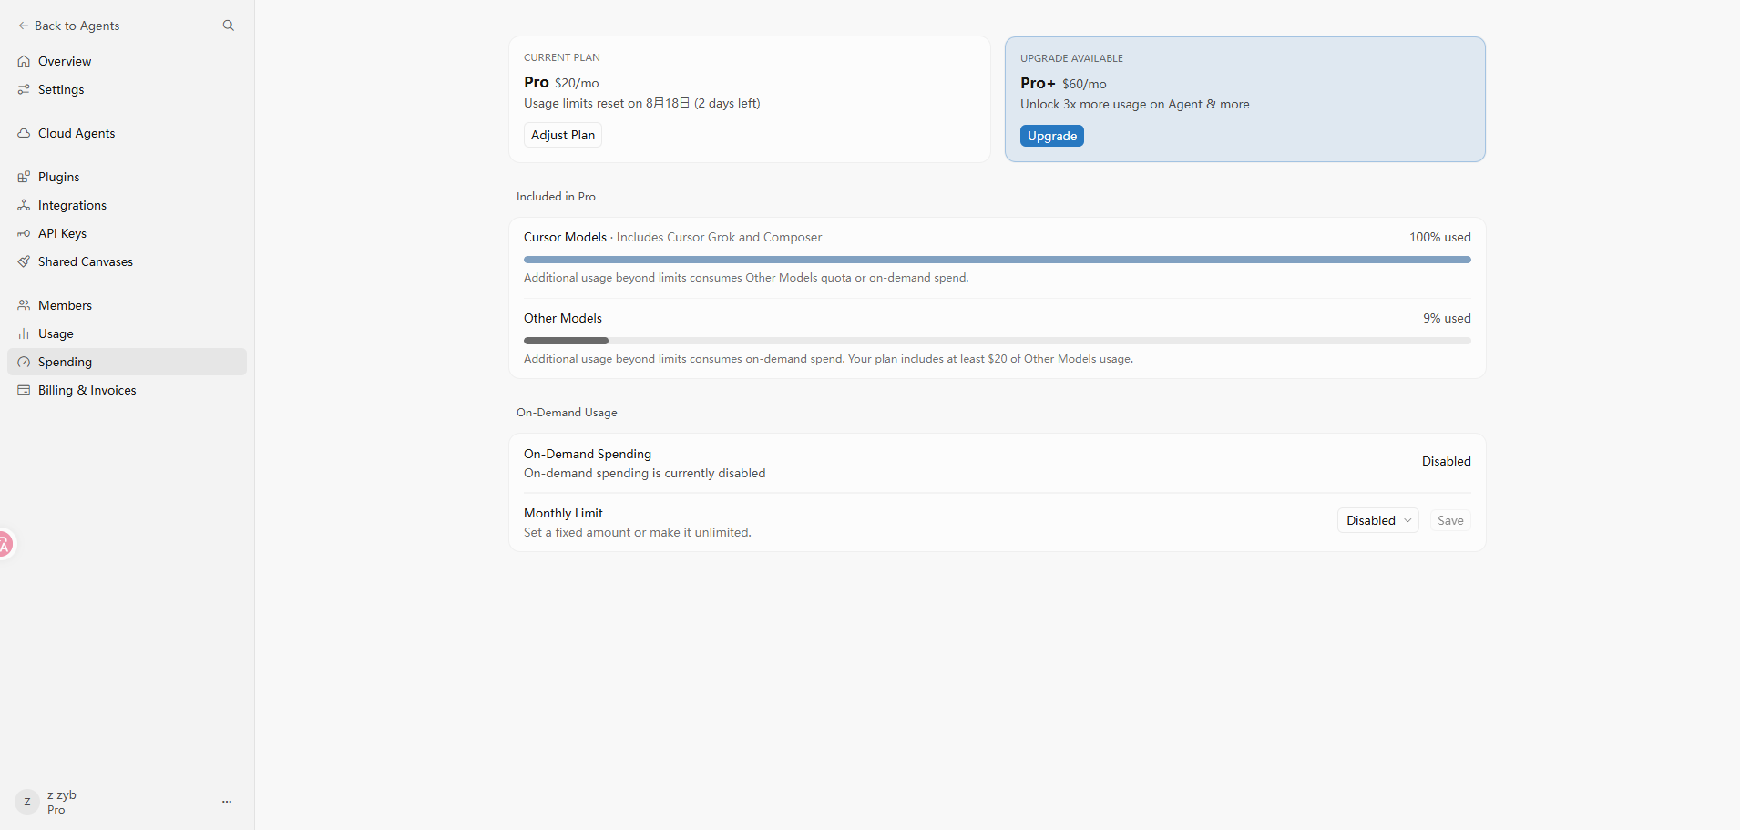Click the "UPGRADE AVAILABLE" label
The width and height of the screenshot is (1740, 830).
tap(1071, 58)
